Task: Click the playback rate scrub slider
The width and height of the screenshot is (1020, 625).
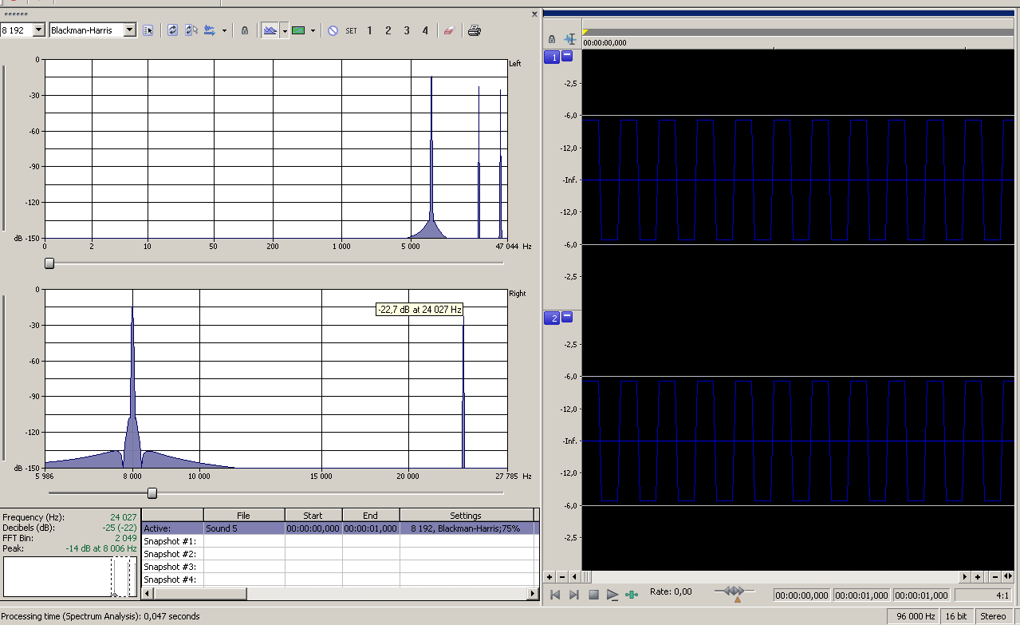Action: (734, 591)
